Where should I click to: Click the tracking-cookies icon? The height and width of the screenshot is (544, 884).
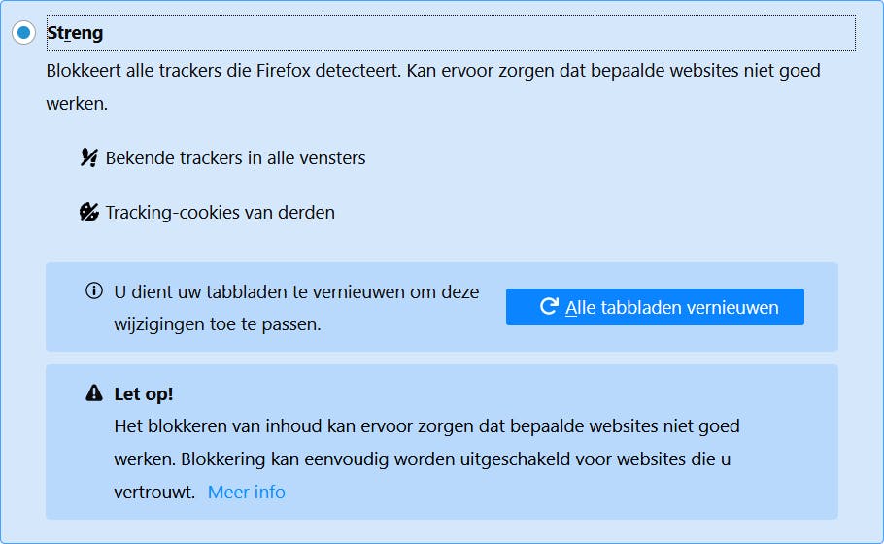[x=89, y=212]
